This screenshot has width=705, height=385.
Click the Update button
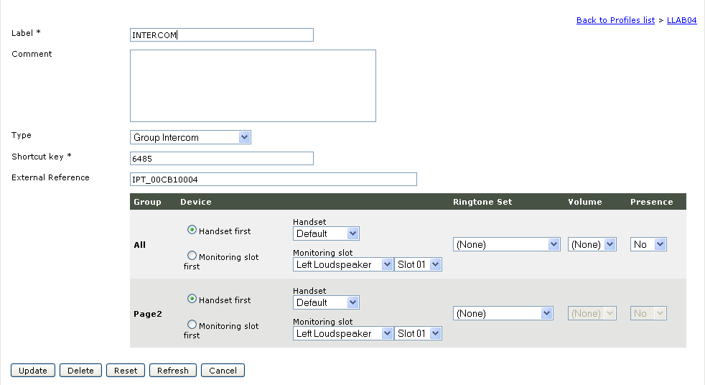[x=33, y=370]
